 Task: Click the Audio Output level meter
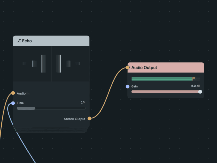(x=166, y=79)
